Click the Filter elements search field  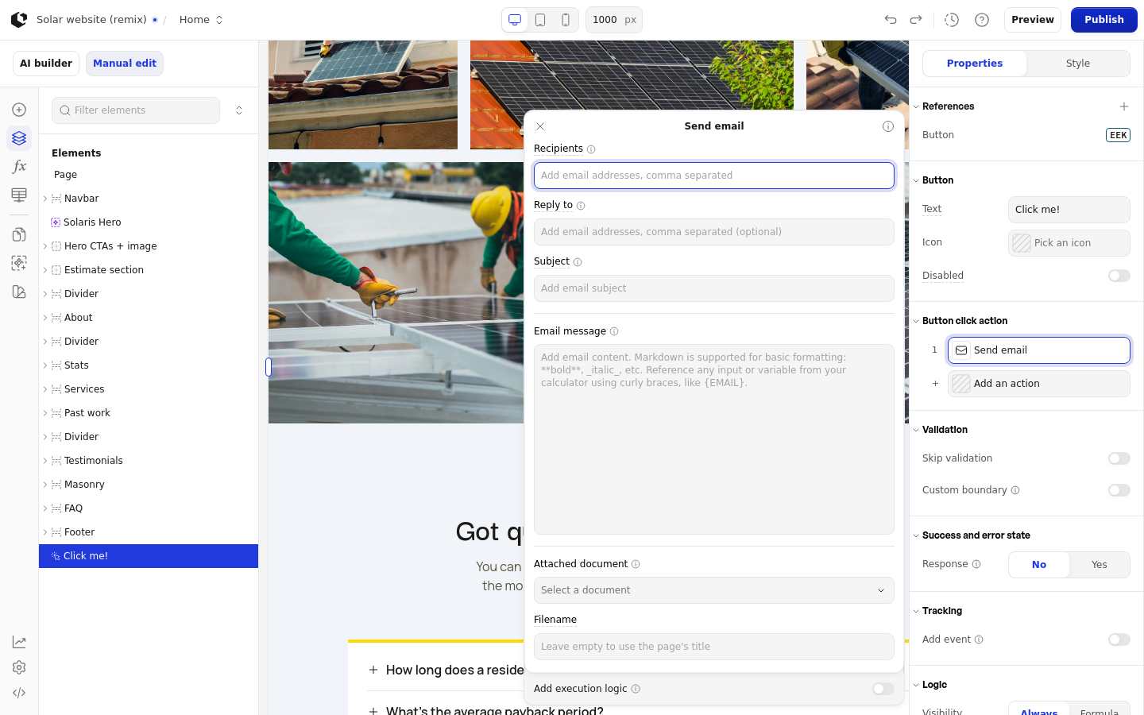(136, 110)
